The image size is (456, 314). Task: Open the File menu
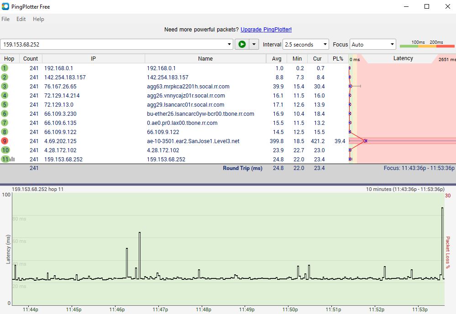pyautogui.click(x=5, y=19)
